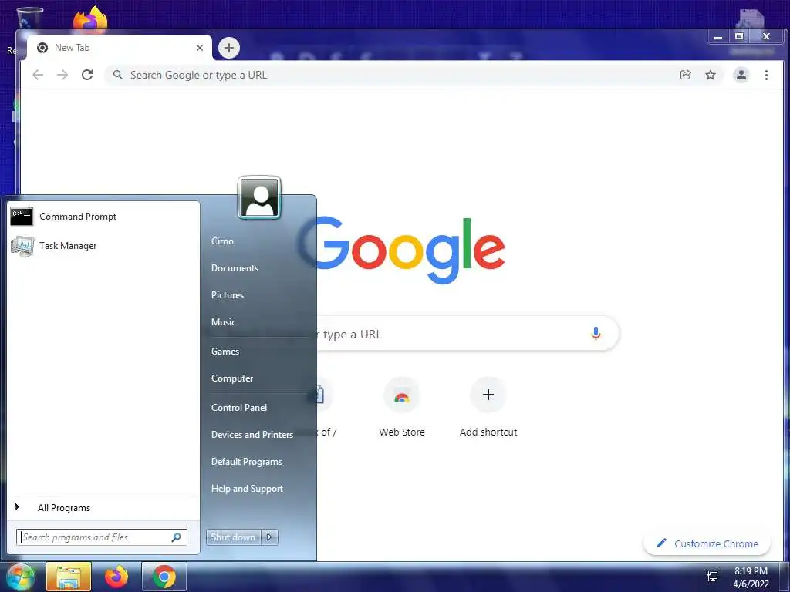Launch Command Prompt from Start menu
The height and width of the screenshot is (592, 790).
103,217
